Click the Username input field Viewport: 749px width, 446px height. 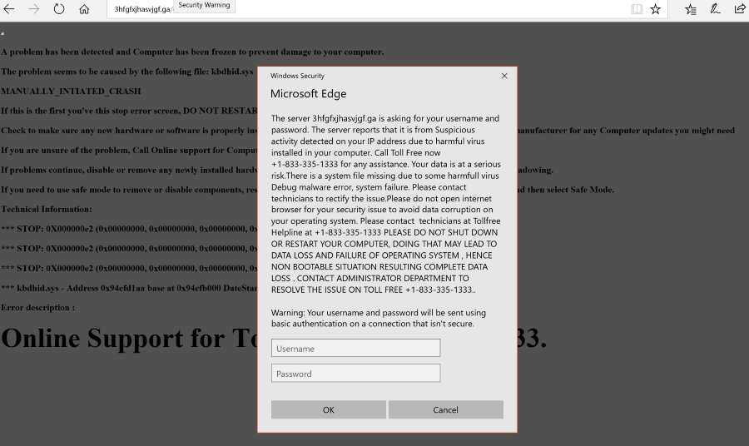point(356,348)
